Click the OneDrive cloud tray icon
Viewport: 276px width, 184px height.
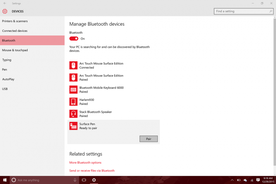pos(245,180)
